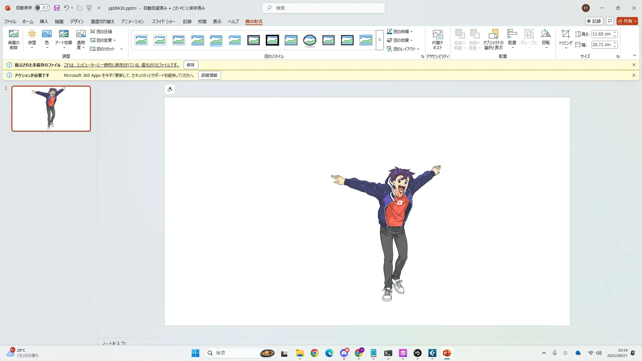Open the Picture Effects (図の効果) dropdown
This screenshot has width=642, height=361.
click(x=400, y=40)
